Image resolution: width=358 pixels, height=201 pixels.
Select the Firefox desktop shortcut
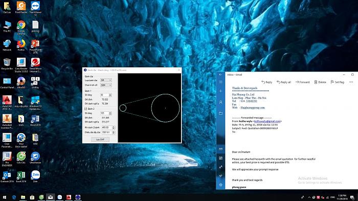point(21,45)
